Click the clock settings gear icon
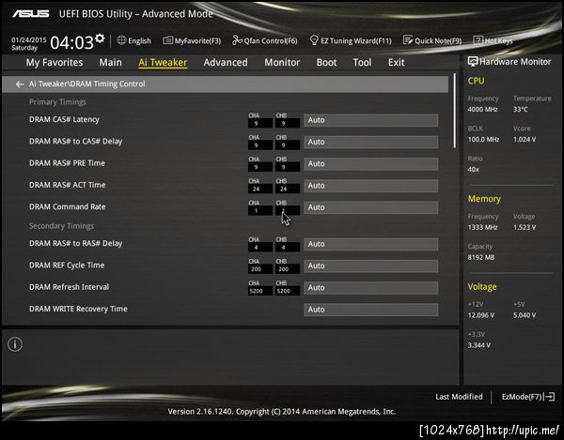Image resolution: width=564 pixels, height=440 pixels. point(100,38)
